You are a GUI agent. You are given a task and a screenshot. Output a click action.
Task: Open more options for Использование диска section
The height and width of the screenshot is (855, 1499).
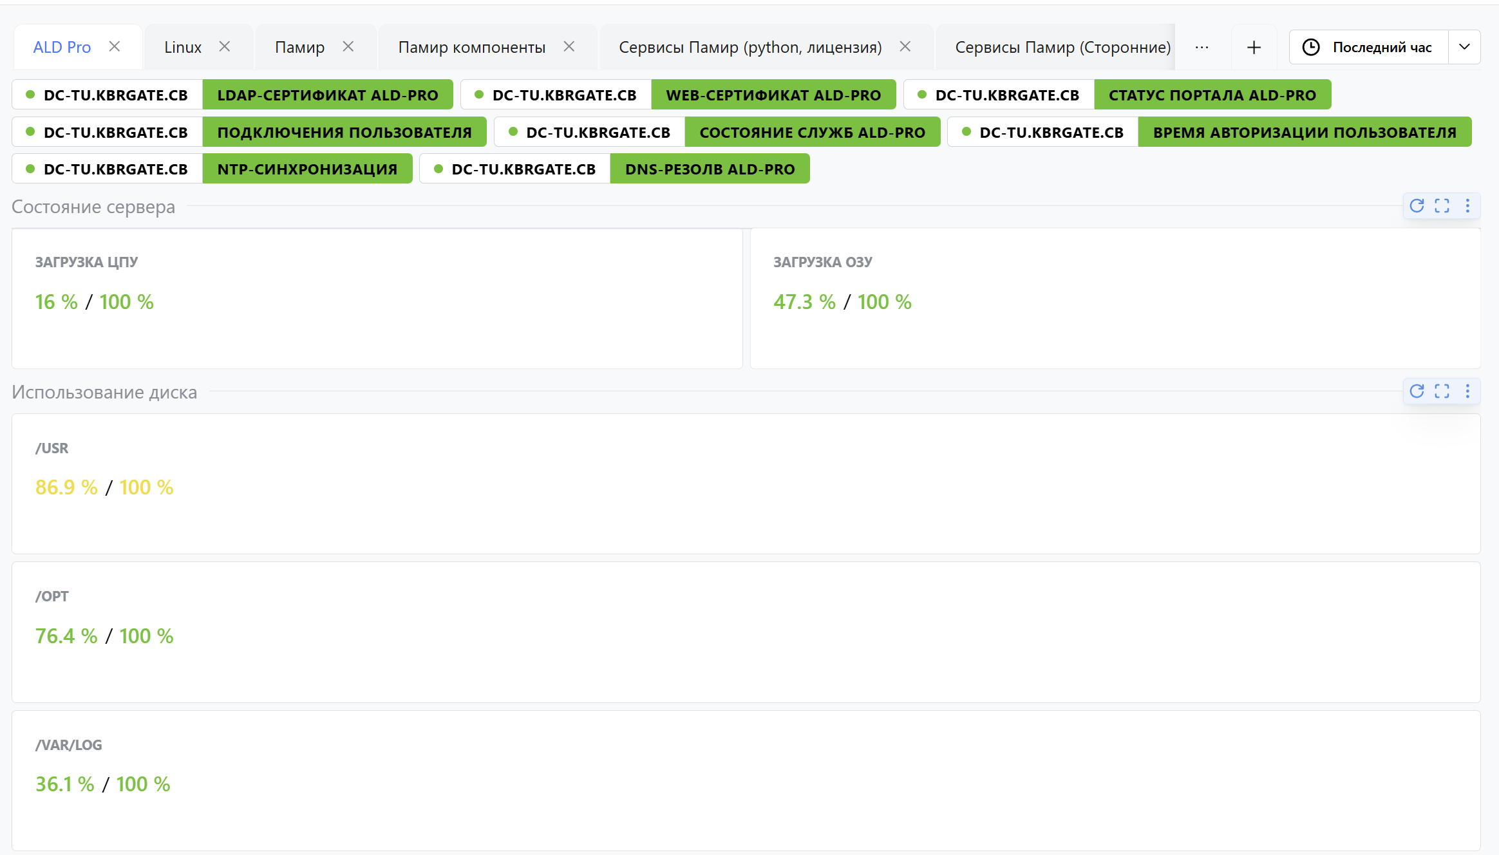pos(1467,391)
